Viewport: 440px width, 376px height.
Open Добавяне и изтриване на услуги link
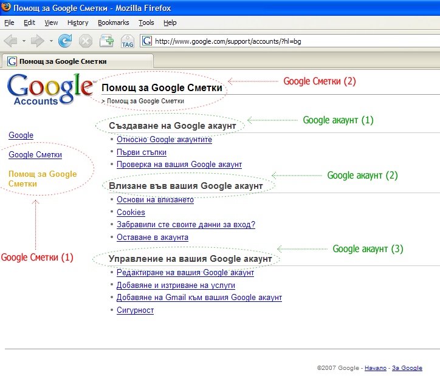[176, 285]
